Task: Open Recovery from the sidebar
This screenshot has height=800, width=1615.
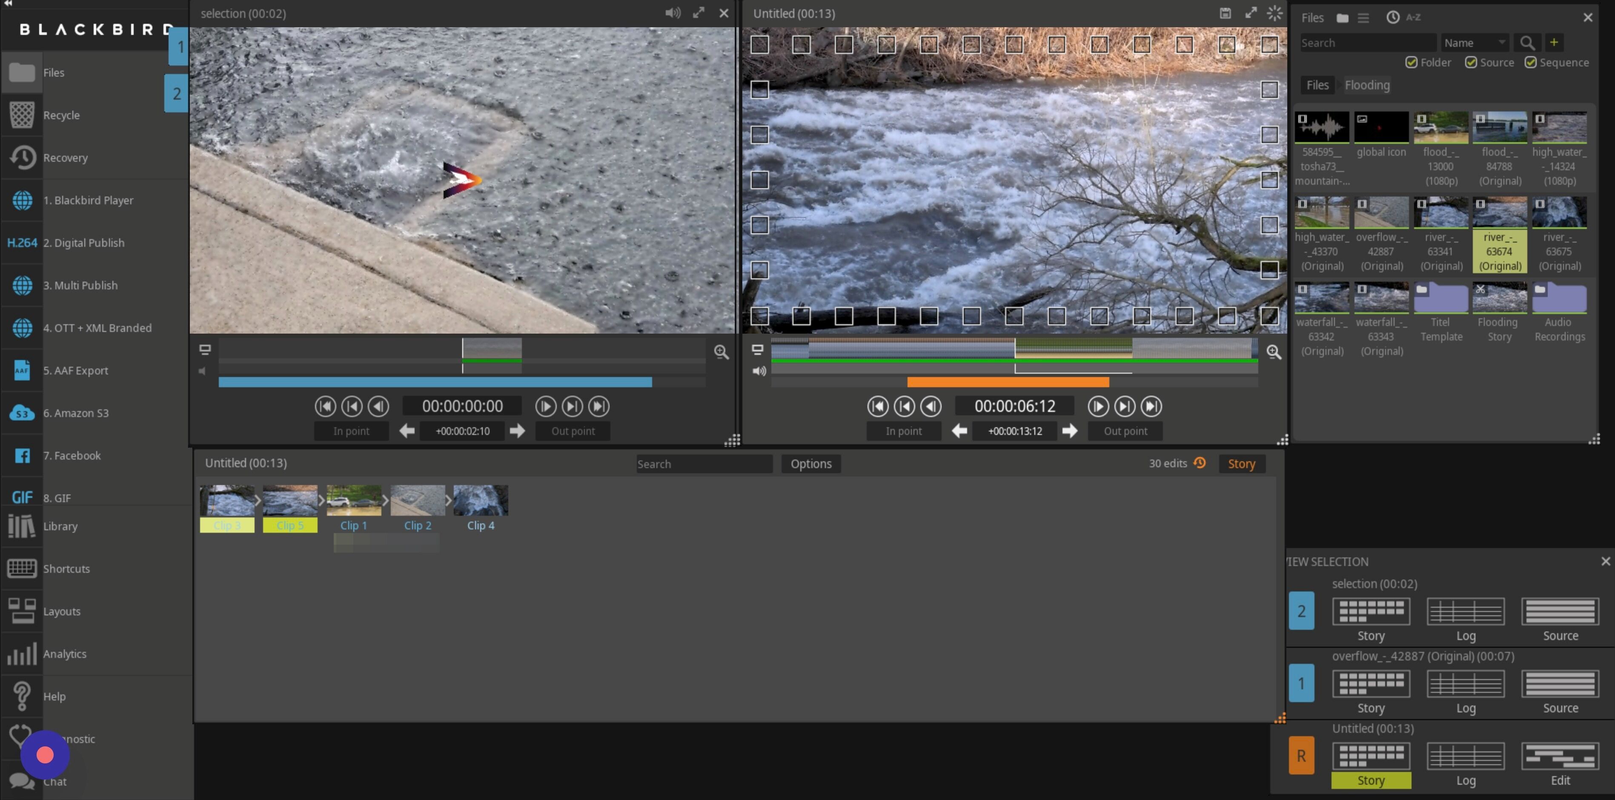Action: (x=65, y=158)
